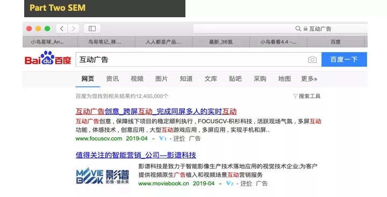Screen dimensions: 387x197
Task: Open the Movie Book 影谱 logo thumbnail
Action: tap(103, 176)
